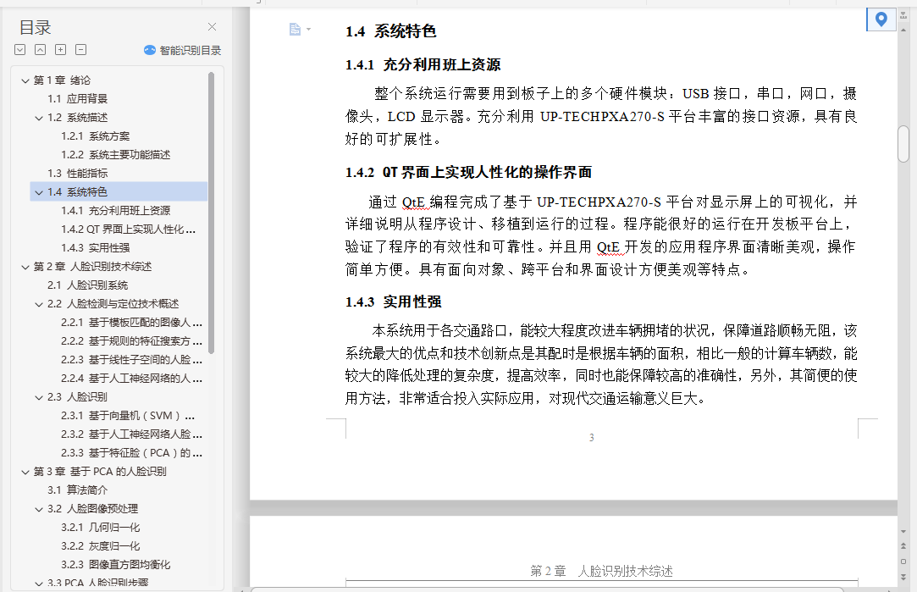This screenshot has width=917, height=592.
Task: Click the vertical document scrollbar thumb
Action: tap(903, 144)
